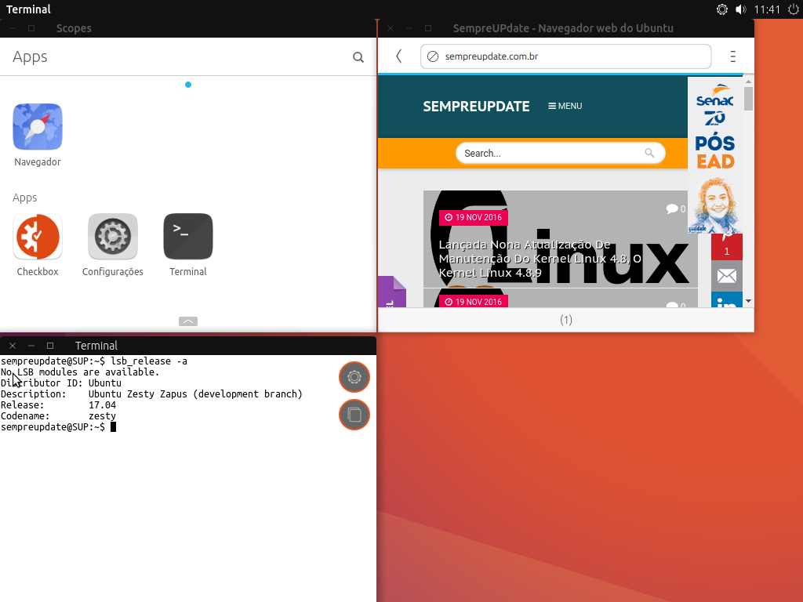This screenshot has width=803, height=602.
Task: Click the SEMPREUPDATE site logo
Action: tap(476, 107)
